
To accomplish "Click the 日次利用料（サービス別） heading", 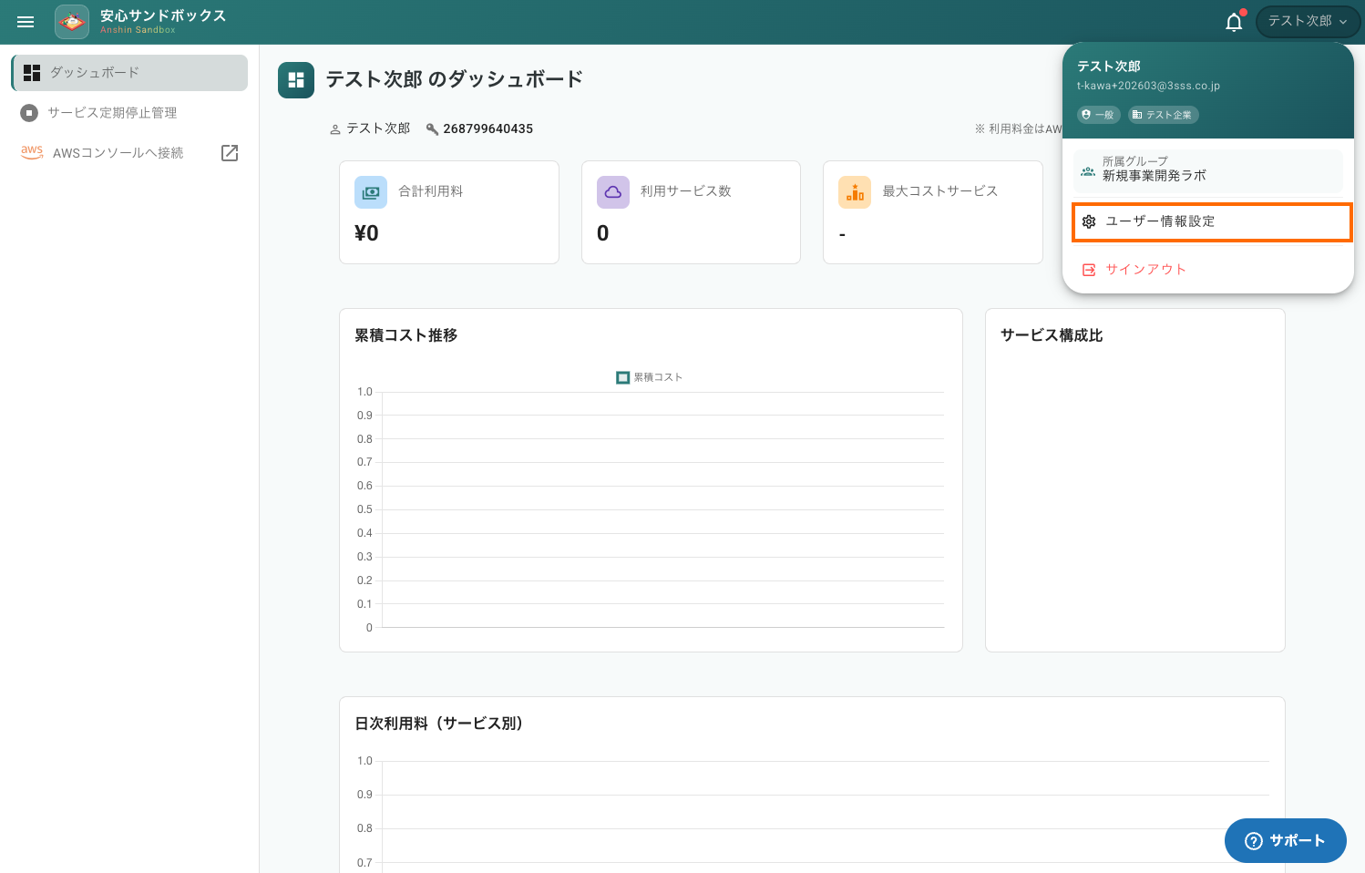I will 439,724.
